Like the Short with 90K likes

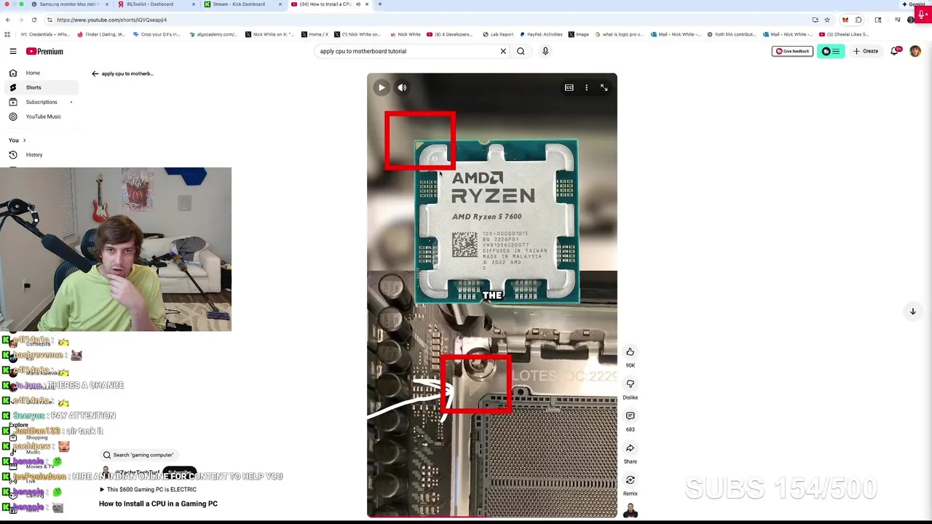pyautogui.click(x=631, y=352)
